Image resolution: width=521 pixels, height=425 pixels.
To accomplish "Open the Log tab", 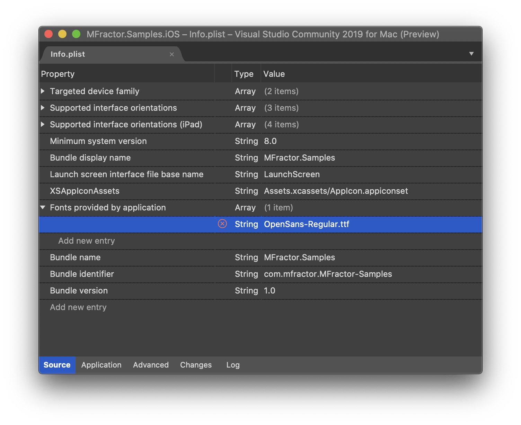I will 233,365.
